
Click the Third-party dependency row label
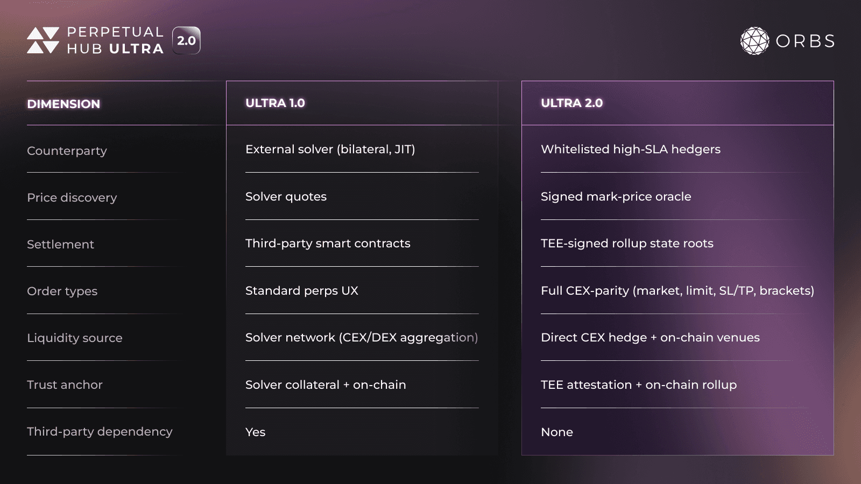100,431
